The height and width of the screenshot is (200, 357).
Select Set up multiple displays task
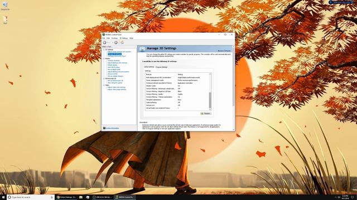click(x=115, y=76)
